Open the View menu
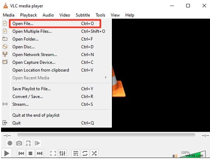Image resolution: width=210 pixels, height=159 pixels. tap(115, 15)
